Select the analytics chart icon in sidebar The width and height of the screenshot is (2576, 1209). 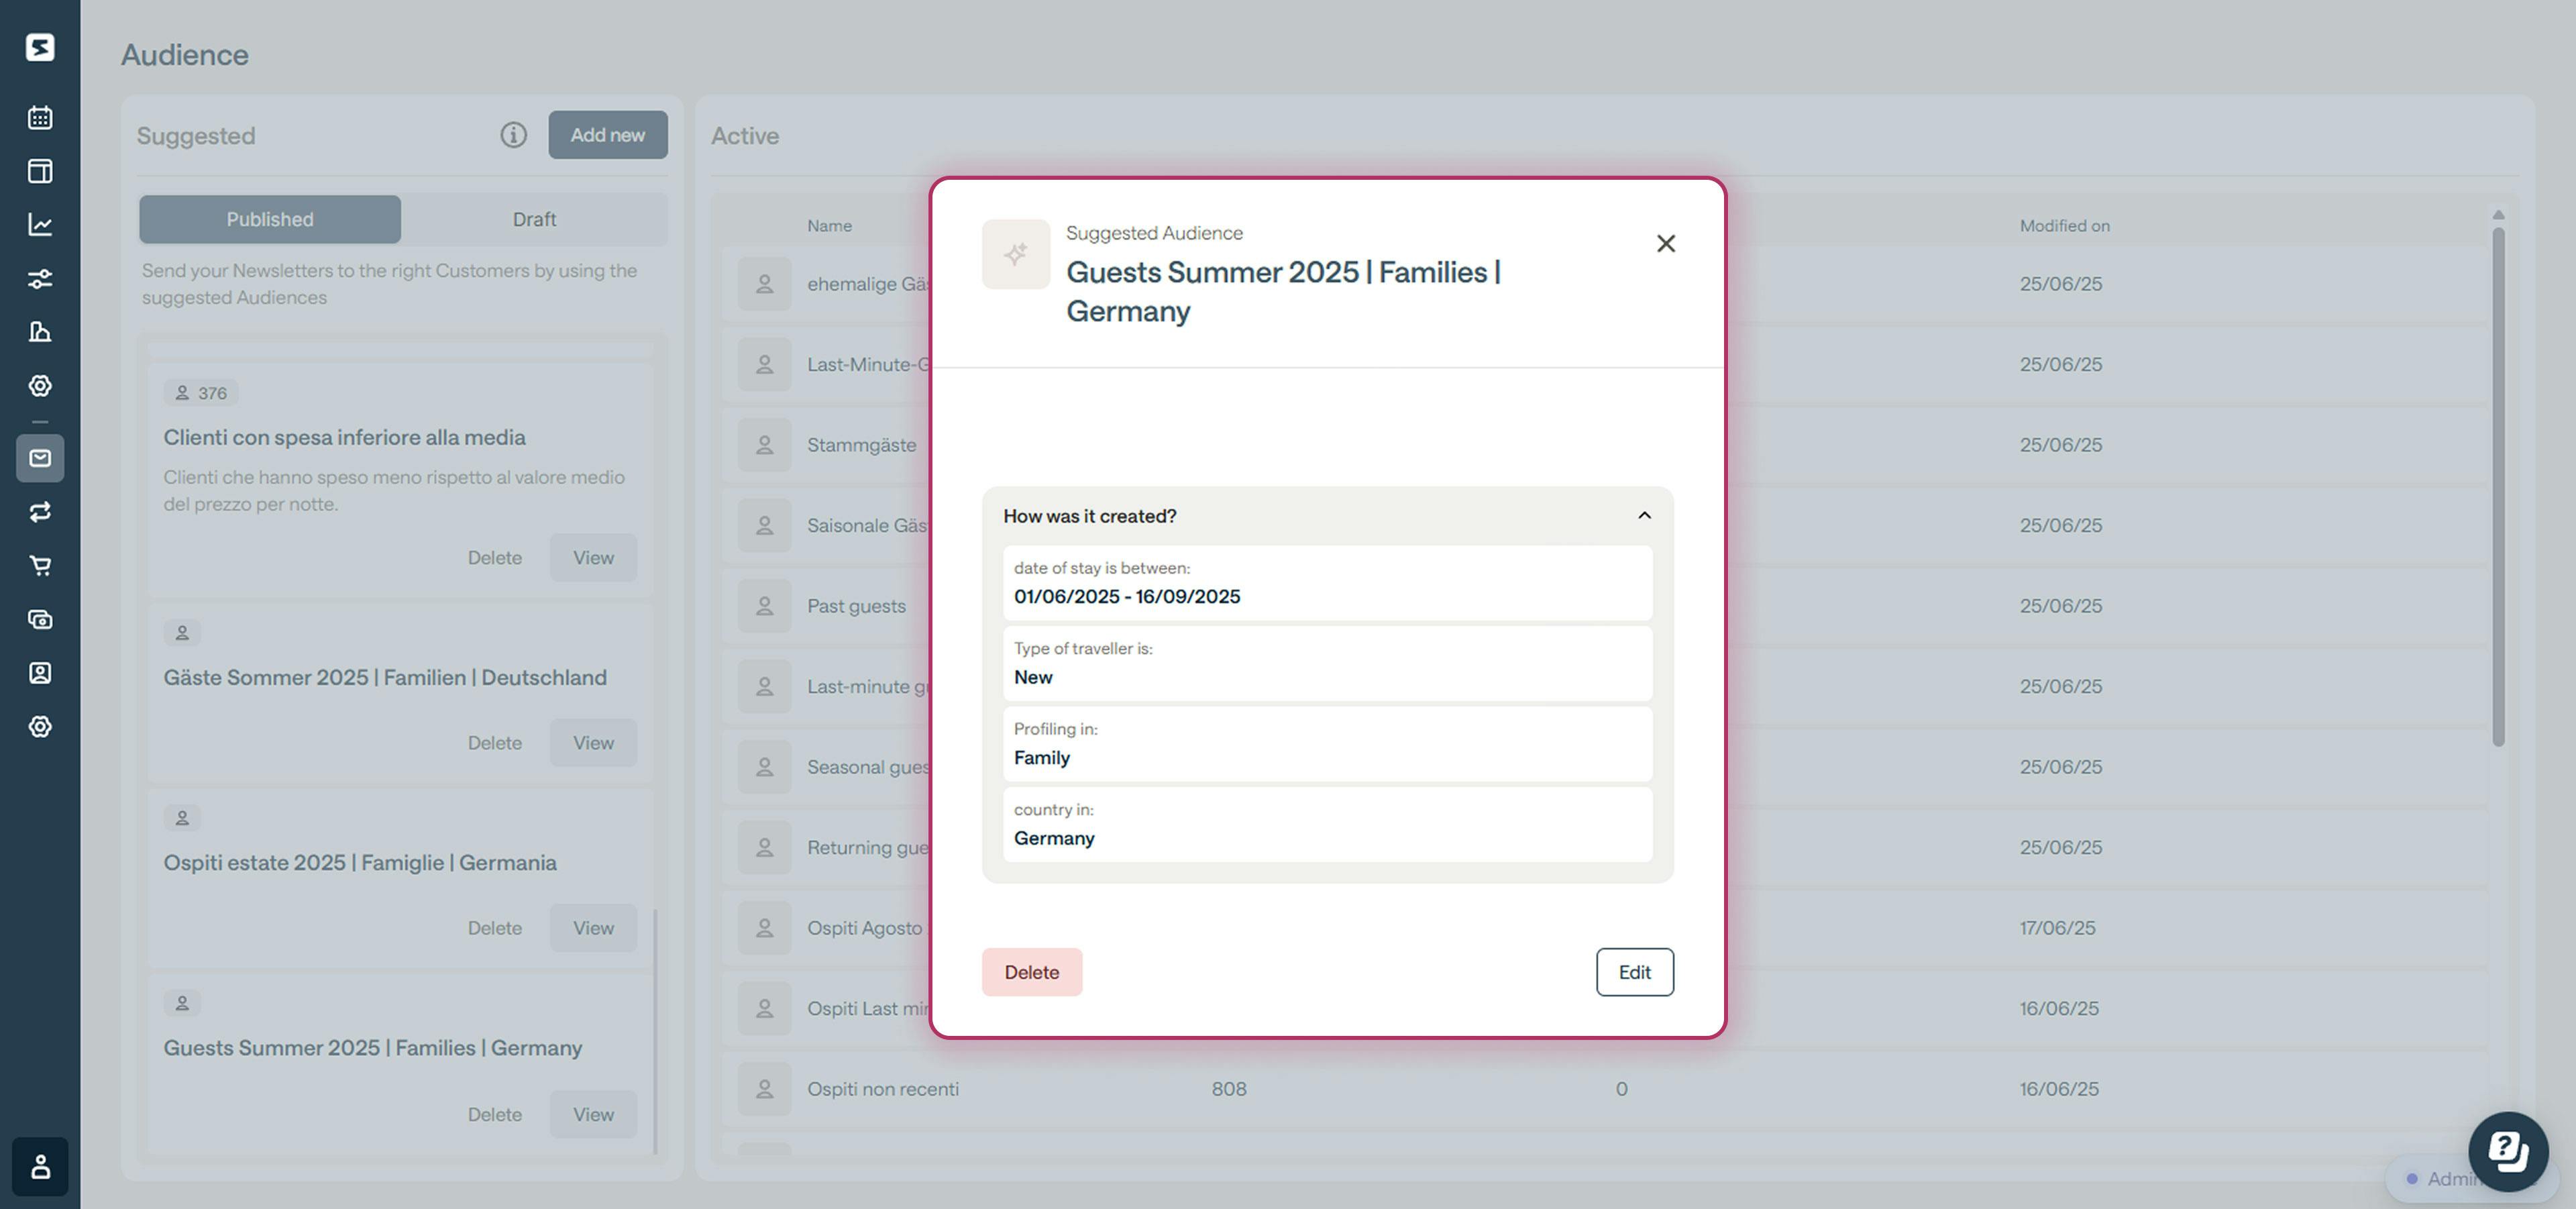point(40,225)
